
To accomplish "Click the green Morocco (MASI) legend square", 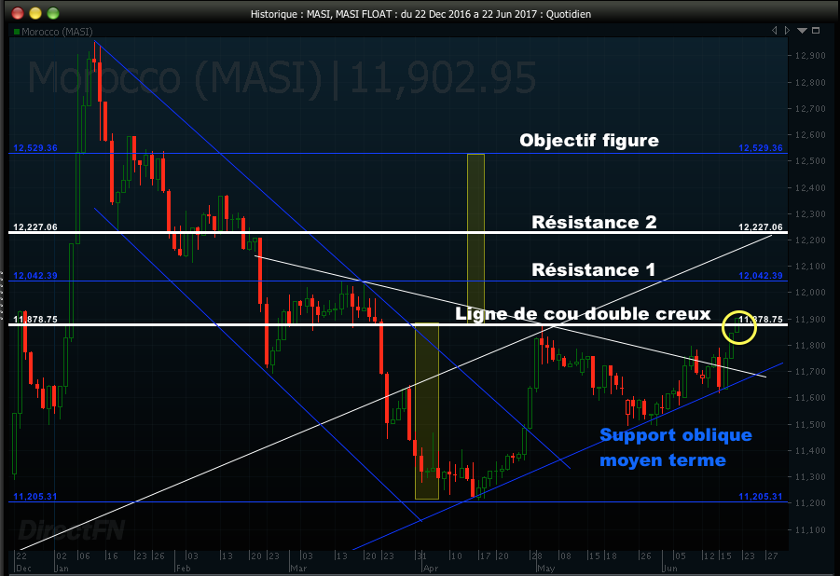I will click(x=17, y=32).
